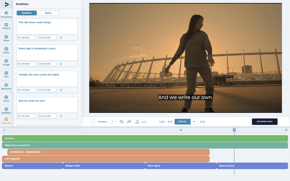Viewport: 290px width, 181px height.
Task: Switch to the Subtitles tab
Action: coord(27,13)
